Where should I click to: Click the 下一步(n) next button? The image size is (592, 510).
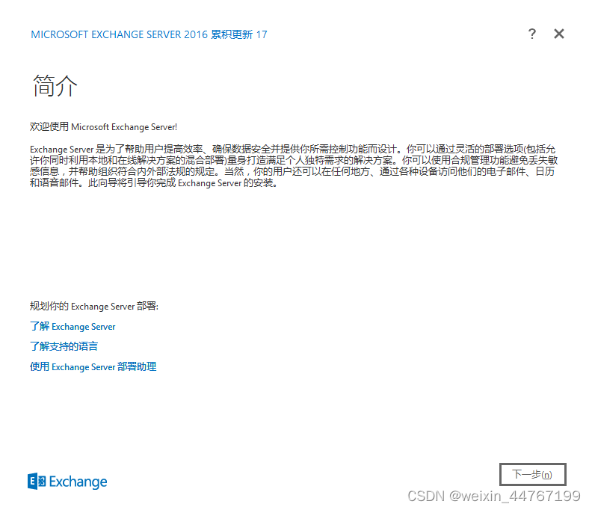point(532,474)
